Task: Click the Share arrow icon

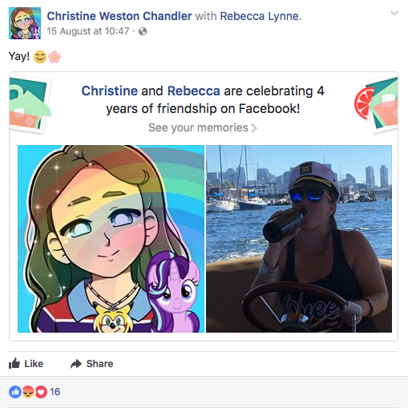Action: click(x=76, y=364)
